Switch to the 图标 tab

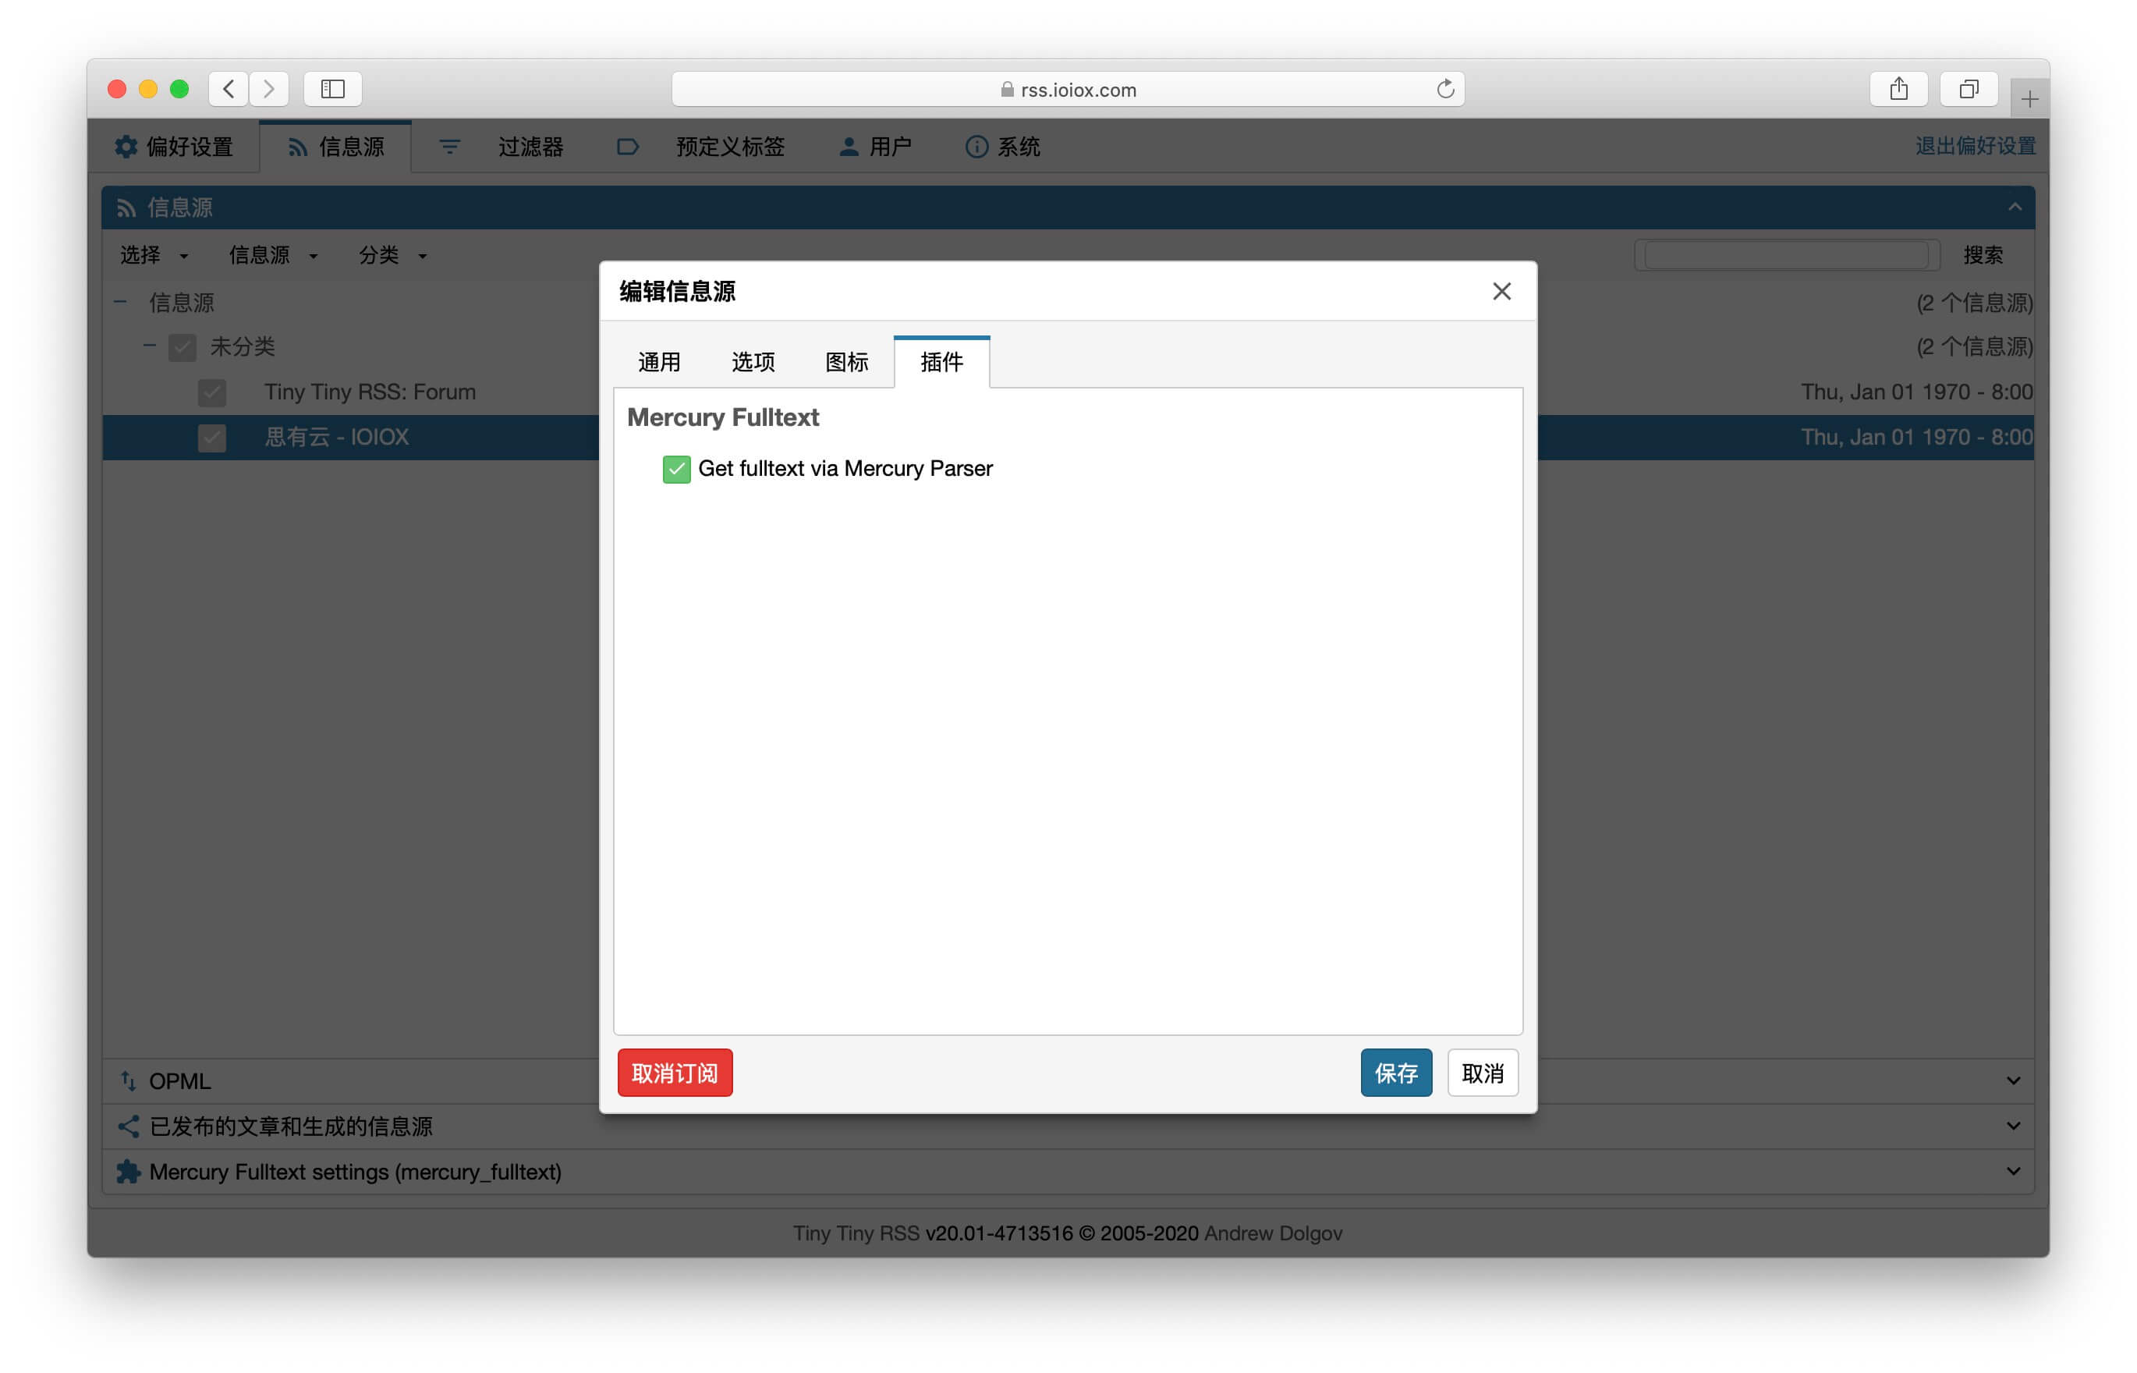(846, 362)
